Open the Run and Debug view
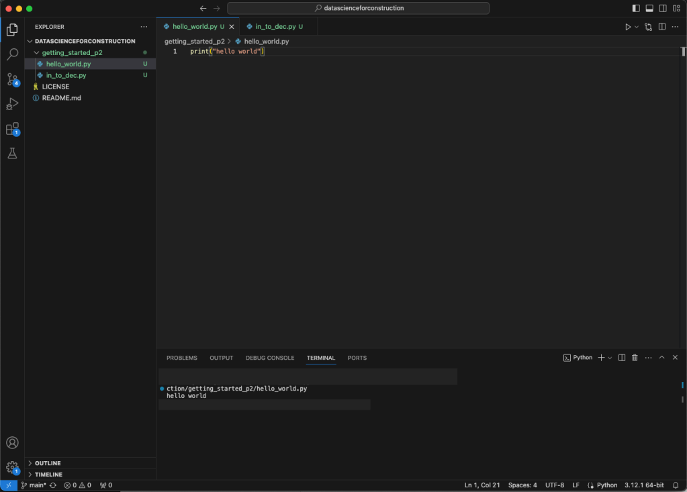 [12, 104]
